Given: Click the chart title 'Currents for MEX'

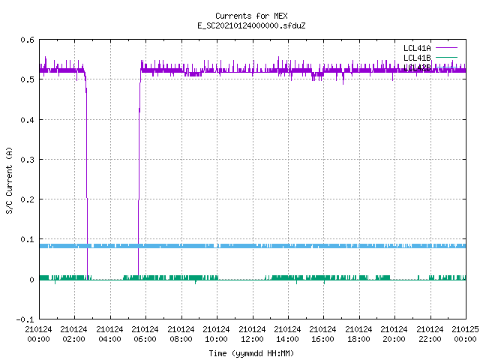Looking at the screenshot, I should (x=251, y=16).
